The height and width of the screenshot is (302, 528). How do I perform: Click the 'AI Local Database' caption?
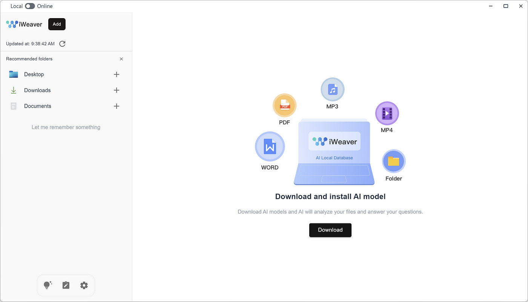(x=335, y=158)
